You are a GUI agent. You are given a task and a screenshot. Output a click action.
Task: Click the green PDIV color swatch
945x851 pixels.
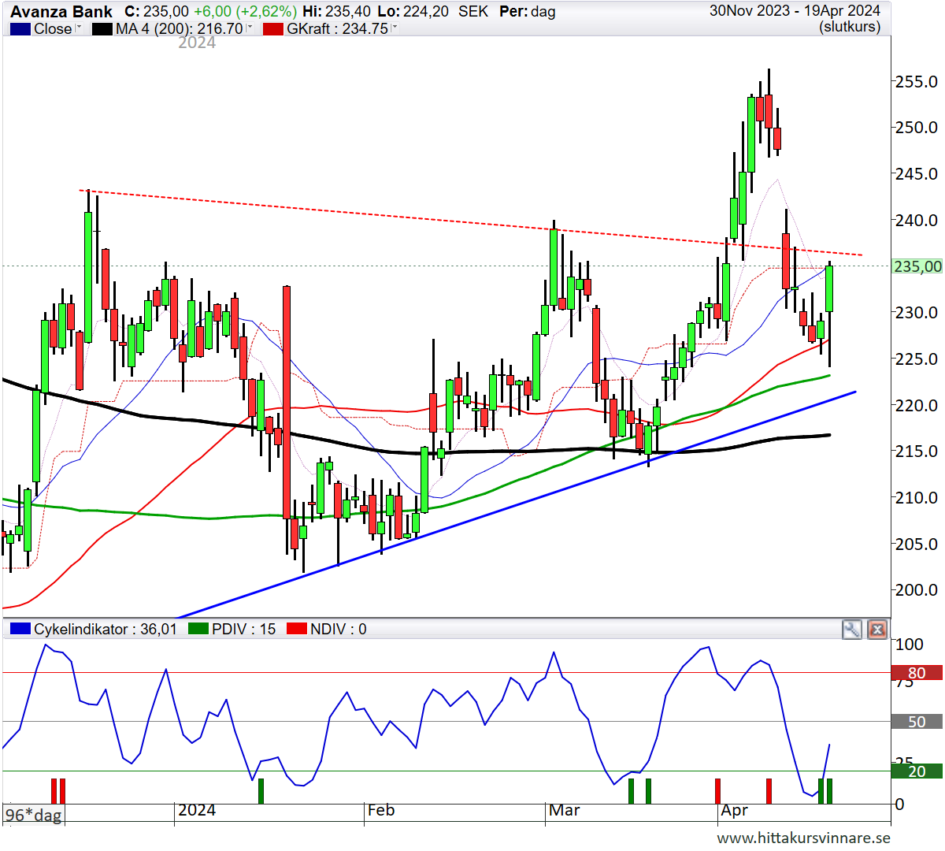click(x=198, y=629)
